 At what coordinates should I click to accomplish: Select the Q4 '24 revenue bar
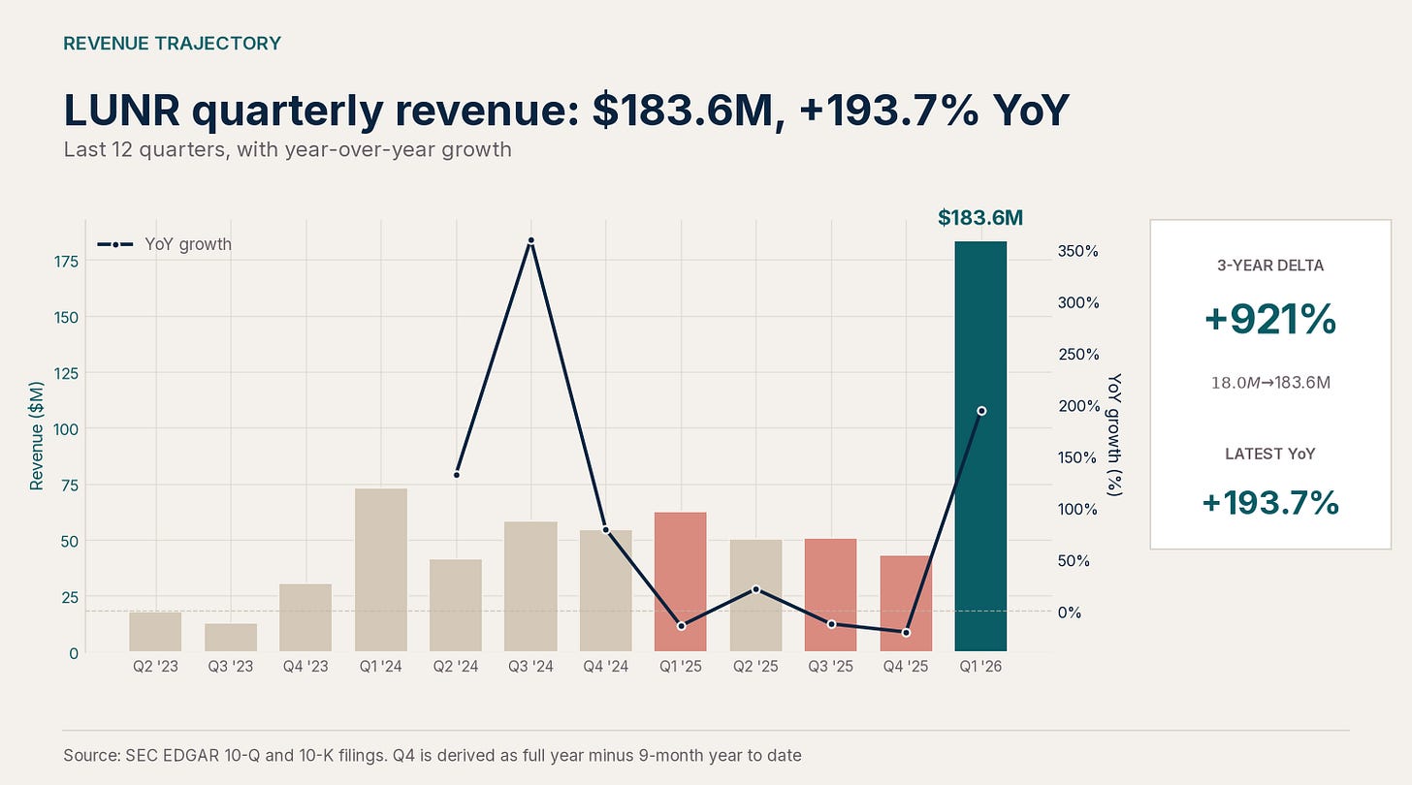(x=606, y=591)
